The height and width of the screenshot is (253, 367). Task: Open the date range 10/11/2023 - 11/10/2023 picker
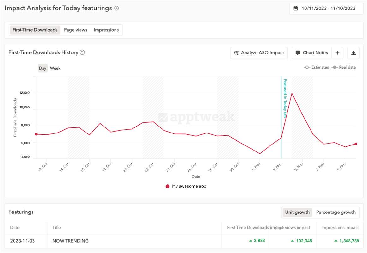pos(328,9)
